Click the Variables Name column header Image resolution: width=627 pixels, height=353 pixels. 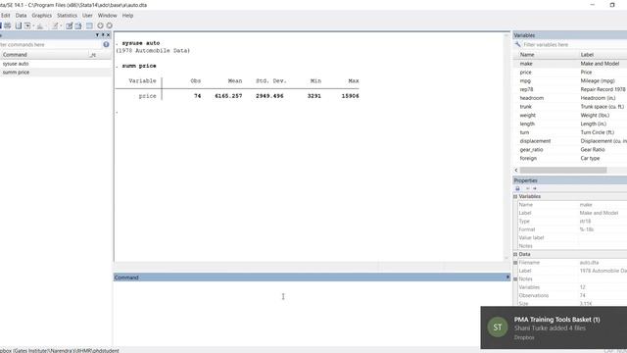pos(547,55)
